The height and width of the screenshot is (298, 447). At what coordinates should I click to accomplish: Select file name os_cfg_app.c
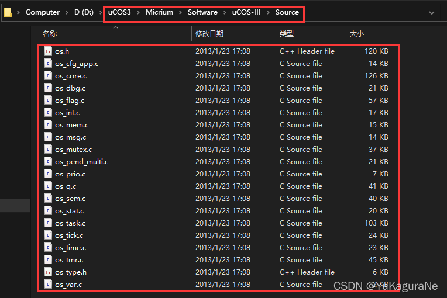tap(77, 64)
